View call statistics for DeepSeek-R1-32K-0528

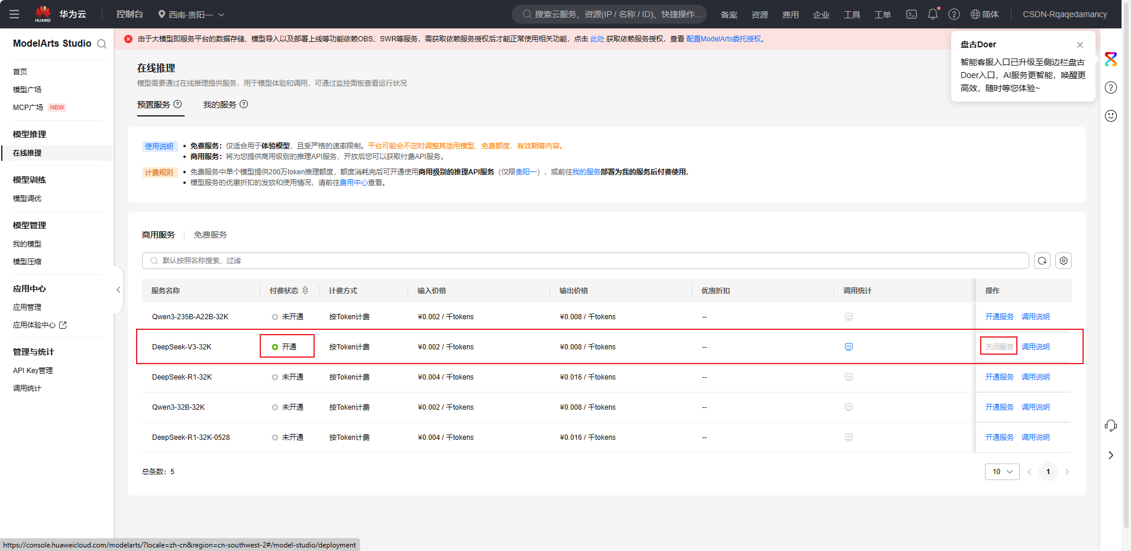tap(849, 437)
